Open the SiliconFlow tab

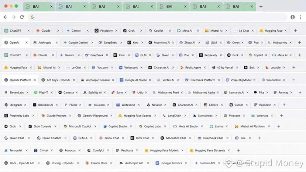pyautogui.click(x=273, y=80)
